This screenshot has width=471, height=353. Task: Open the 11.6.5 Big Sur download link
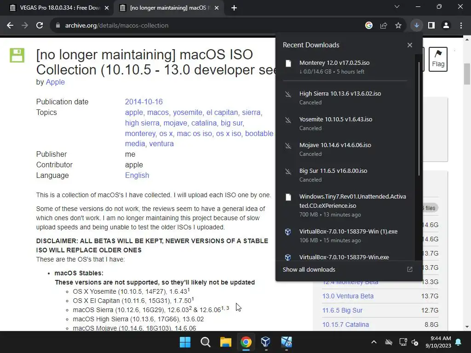click(x=342, y=310)
